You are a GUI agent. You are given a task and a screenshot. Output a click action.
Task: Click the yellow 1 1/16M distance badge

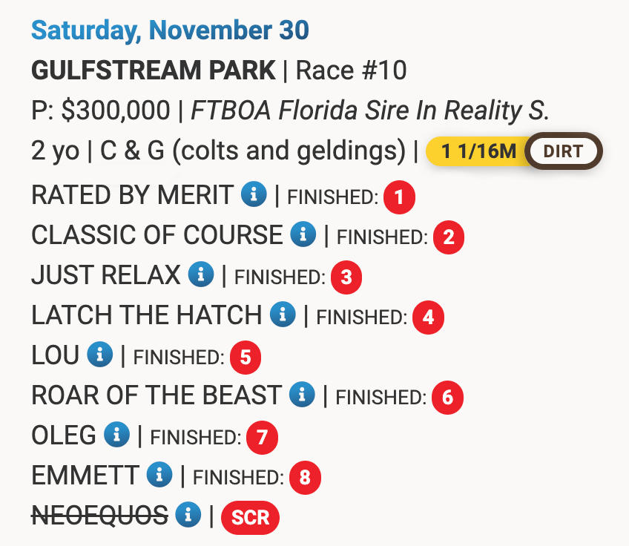point(478,151)
